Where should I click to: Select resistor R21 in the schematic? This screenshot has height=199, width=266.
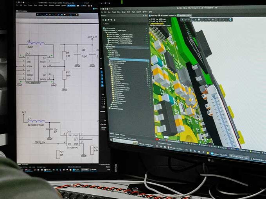click(x=58, y=154)
